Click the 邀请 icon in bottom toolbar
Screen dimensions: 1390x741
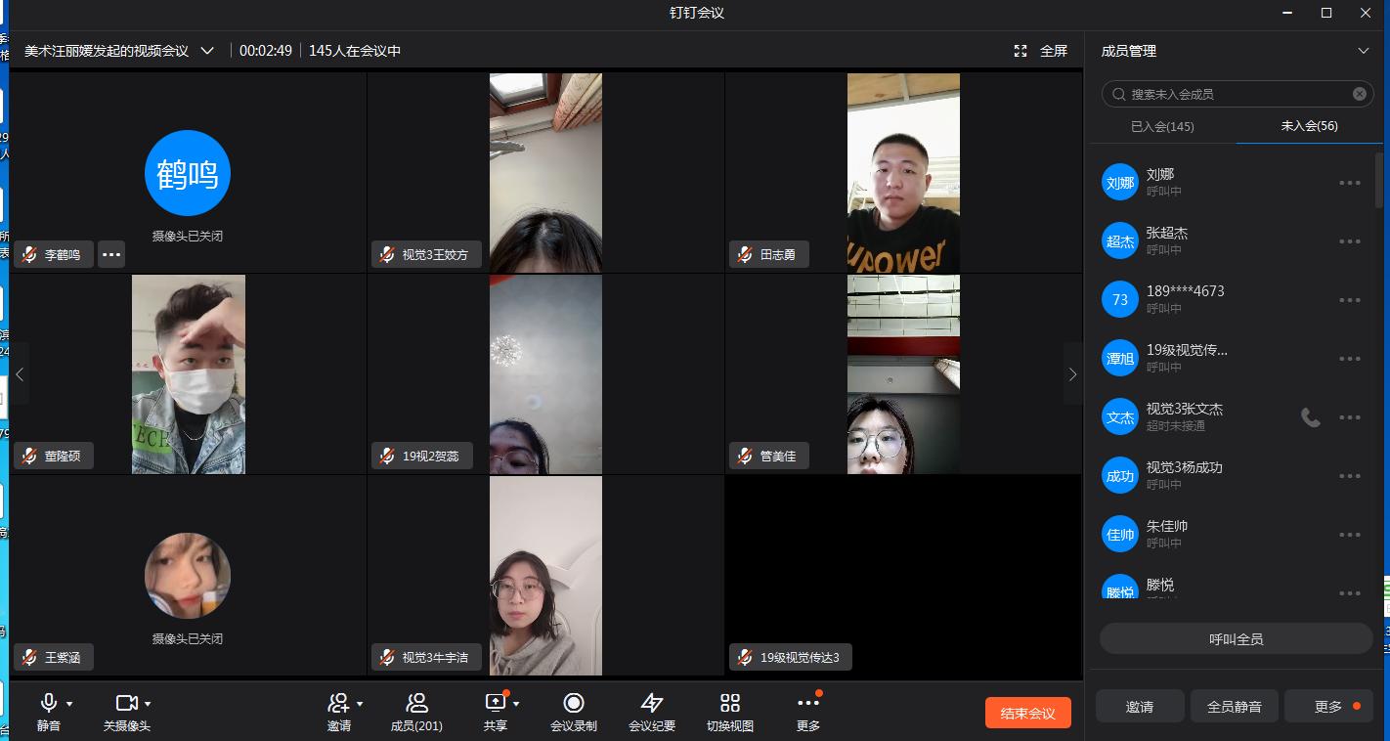(338, 704)
